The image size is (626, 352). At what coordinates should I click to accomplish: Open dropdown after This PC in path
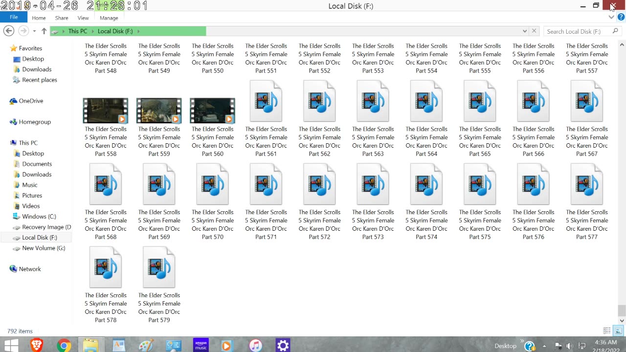92,31
